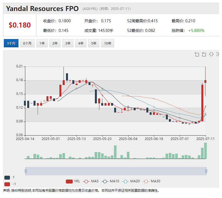Click the last and tallest green volume bar

[x=205, y=151]
